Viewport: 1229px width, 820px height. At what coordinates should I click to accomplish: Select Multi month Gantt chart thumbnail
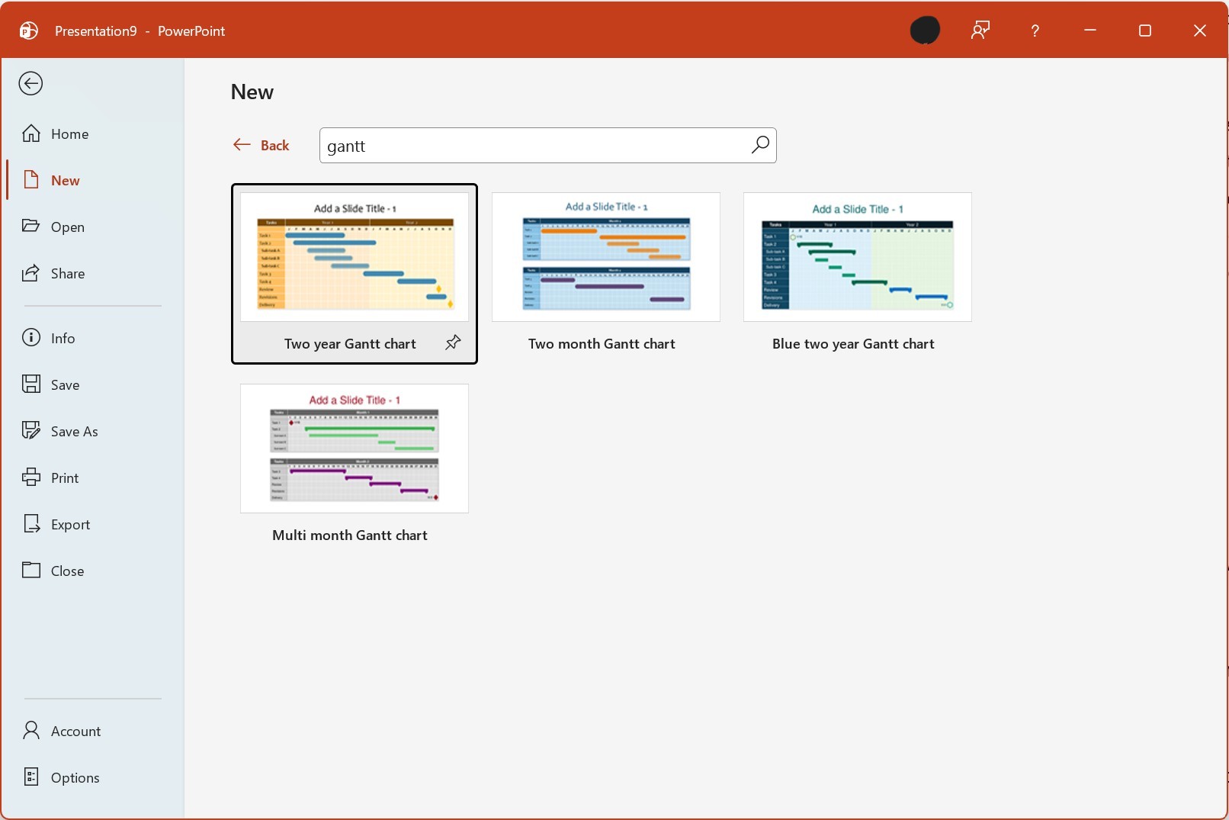click(x=355, y=449)
